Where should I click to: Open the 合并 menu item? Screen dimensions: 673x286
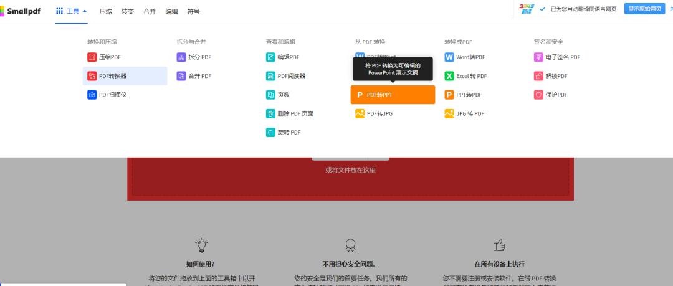[x=150, y=12]
